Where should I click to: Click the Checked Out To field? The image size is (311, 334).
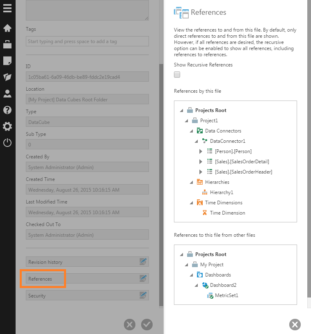click(x=87, y=235)
